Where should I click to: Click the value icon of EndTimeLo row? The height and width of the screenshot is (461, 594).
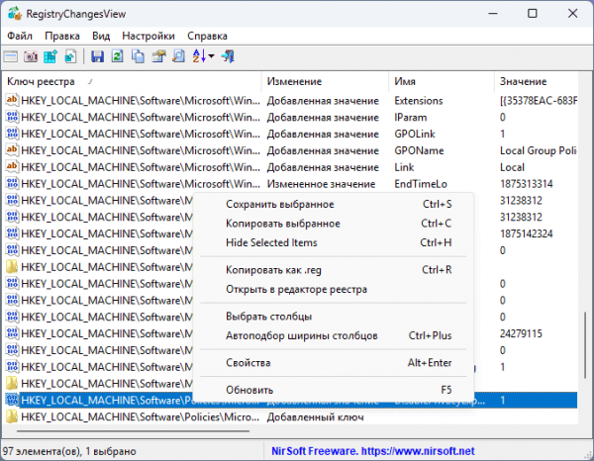[12, 184]
